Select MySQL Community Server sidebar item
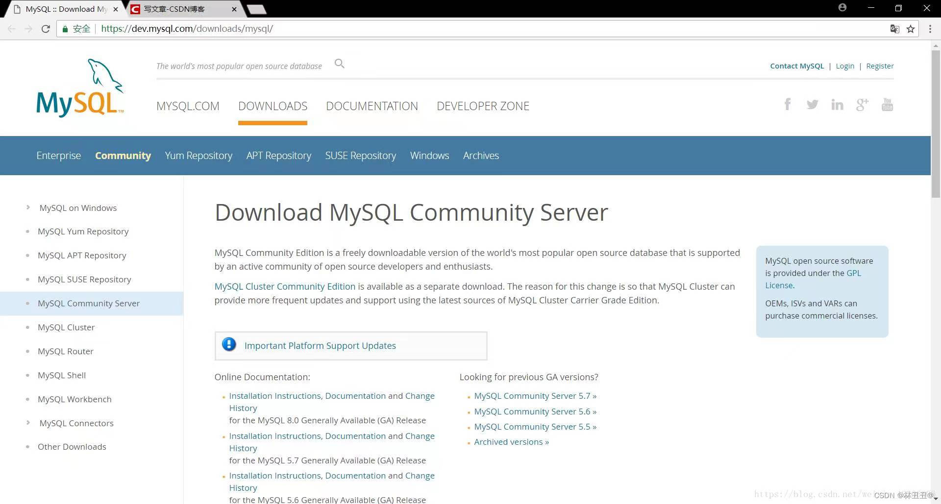 (92, 303)
